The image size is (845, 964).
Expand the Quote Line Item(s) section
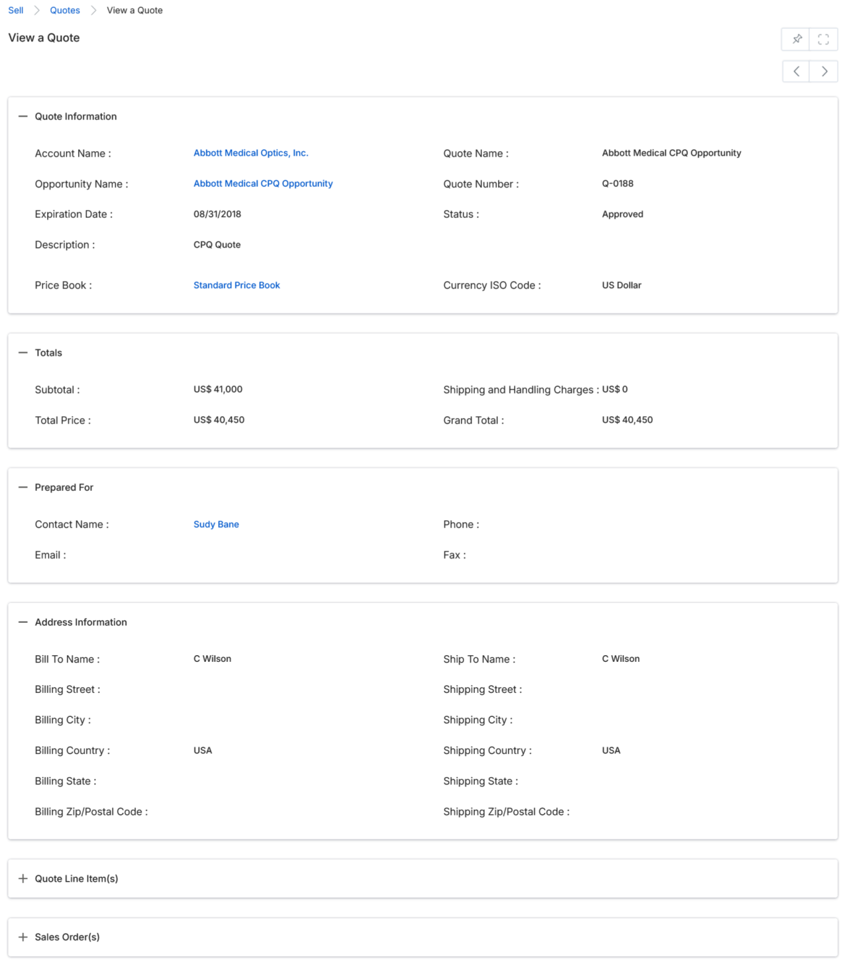(x=23, y=879)
